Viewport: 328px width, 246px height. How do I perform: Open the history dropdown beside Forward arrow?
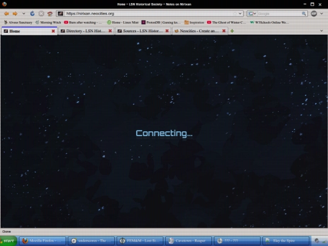click(x=24, y=13)
